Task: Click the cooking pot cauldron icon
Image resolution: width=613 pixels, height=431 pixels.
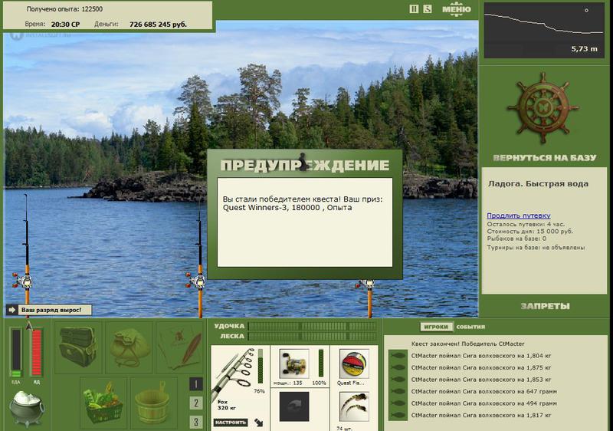Action: [26, 409]
